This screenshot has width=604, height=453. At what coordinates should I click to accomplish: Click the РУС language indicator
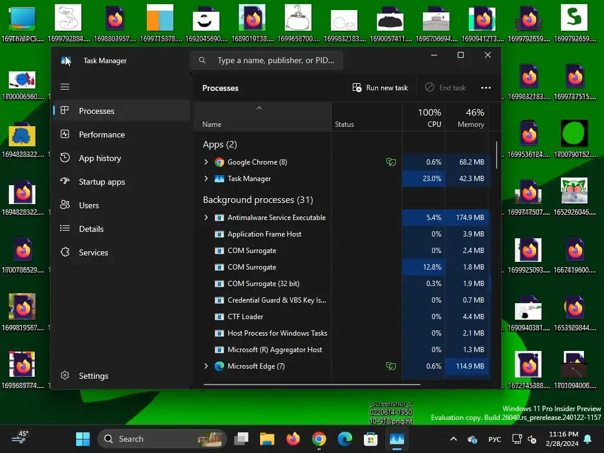click(495, 439)
